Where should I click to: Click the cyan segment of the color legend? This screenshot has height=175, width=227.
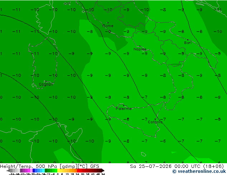[43, 170]
